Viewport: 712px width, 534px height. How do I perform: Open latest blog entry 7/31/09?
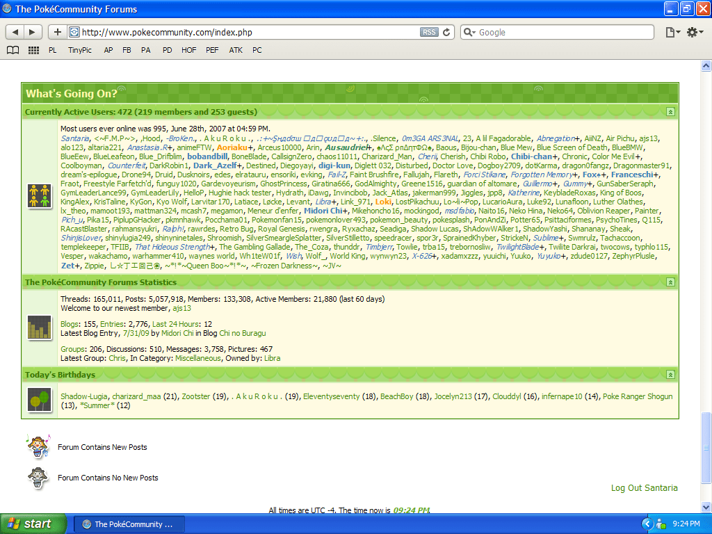coord(136,333)
